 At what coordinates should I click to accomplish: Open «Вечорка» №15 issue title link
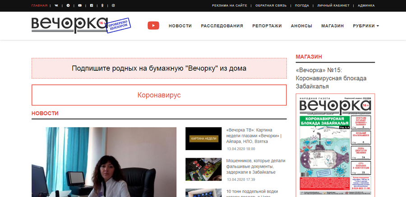(331, 78)
